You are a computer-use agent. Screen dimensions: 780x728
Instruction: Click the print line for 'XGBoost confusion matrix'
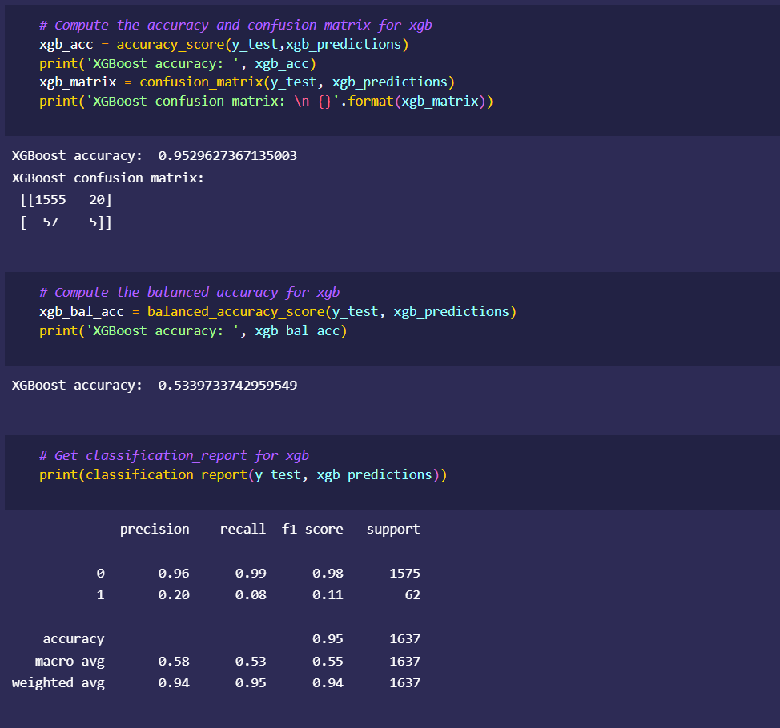266,102
